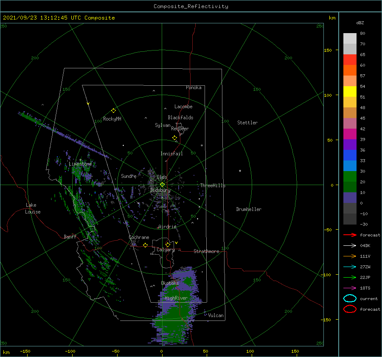Click the Composite_Reflectivity title text
Viewport: 382px width, 357px height.
[x=191, y=6]
